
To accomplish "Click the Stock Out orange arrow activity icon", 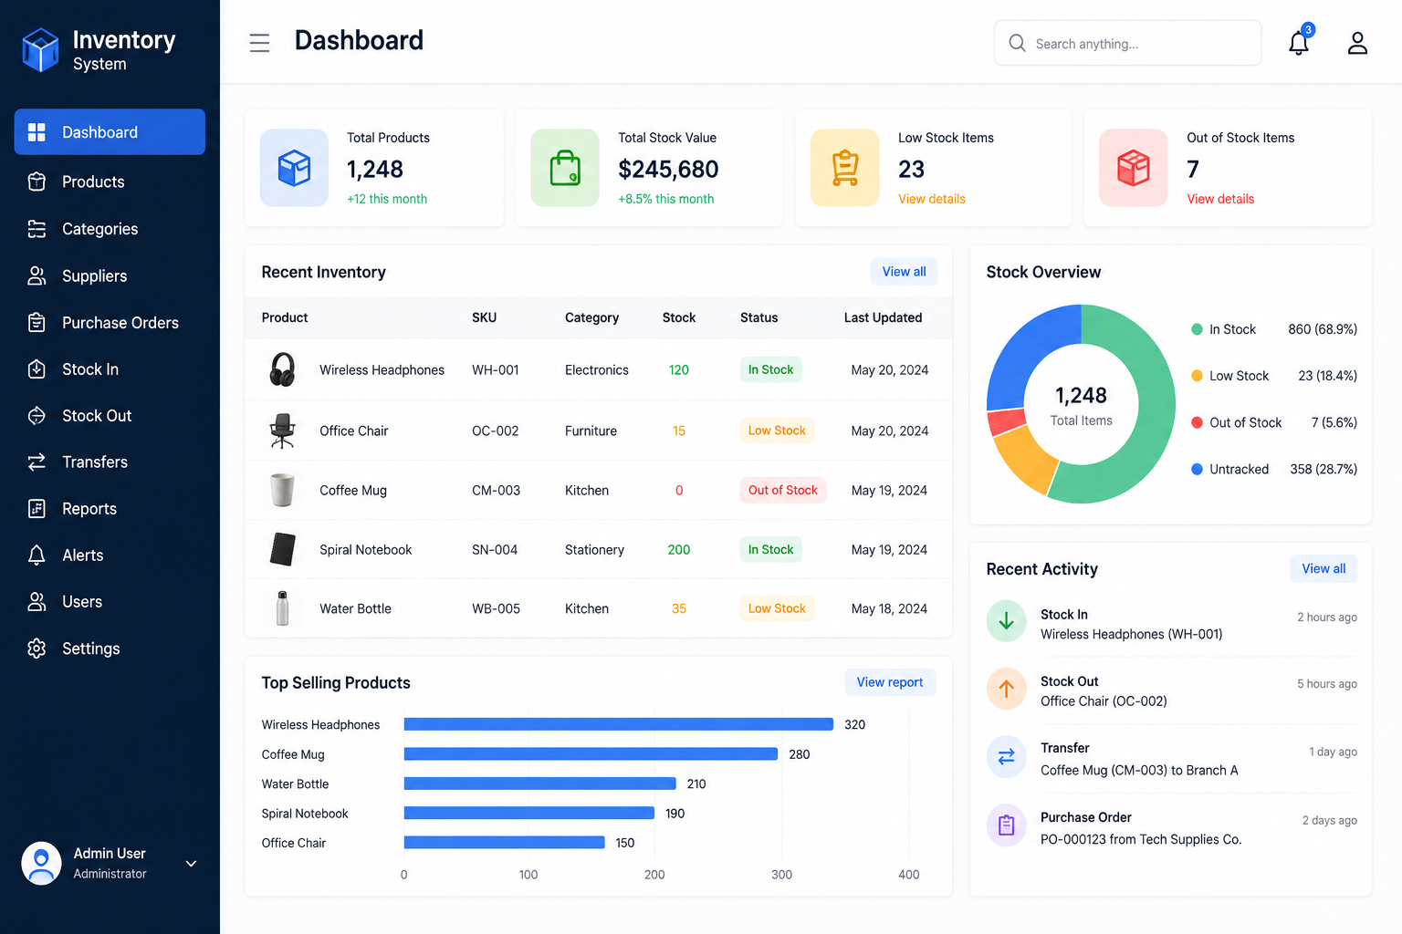I will pyautogui.click(x=1007, y=689).
